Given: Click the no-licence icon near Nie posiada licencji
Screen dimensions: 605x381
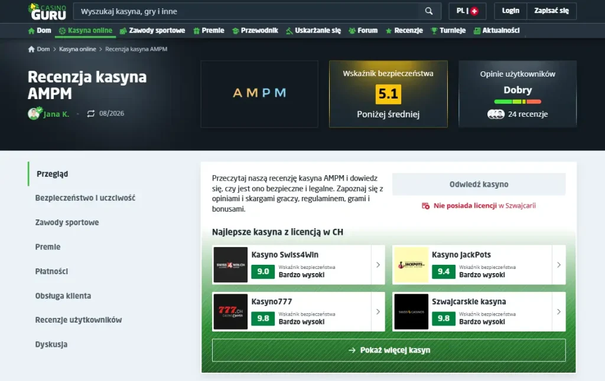Looking at the screenshot, I should click(425, 206).
